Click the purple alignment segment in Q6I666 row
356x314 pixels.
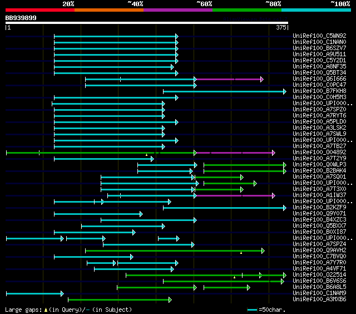[x=229, y=79]
